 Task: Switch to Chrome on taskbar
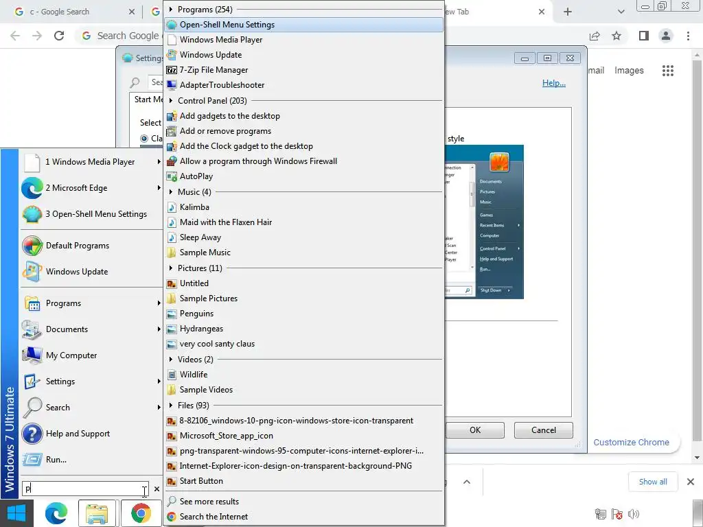pos(141,513)
